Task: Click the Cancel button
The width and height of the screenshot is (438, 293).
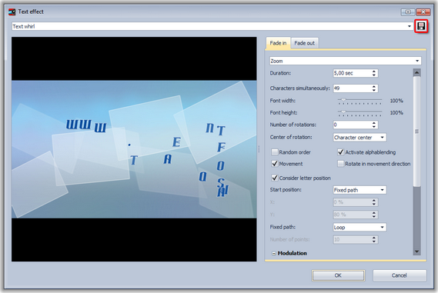Action: tap(400, 275)
